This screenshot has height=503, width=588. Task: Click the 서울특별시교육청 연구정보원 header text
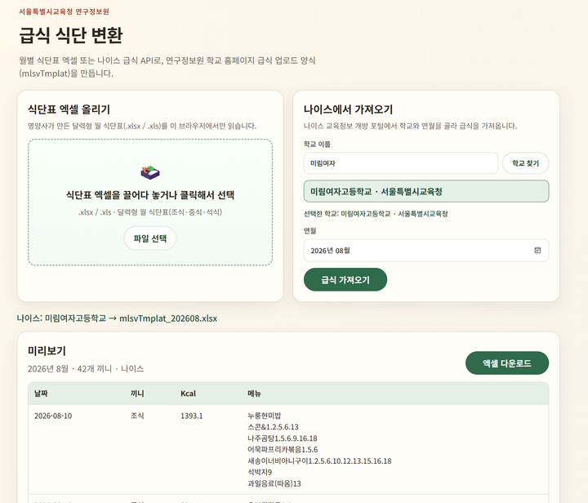point(65,11)
